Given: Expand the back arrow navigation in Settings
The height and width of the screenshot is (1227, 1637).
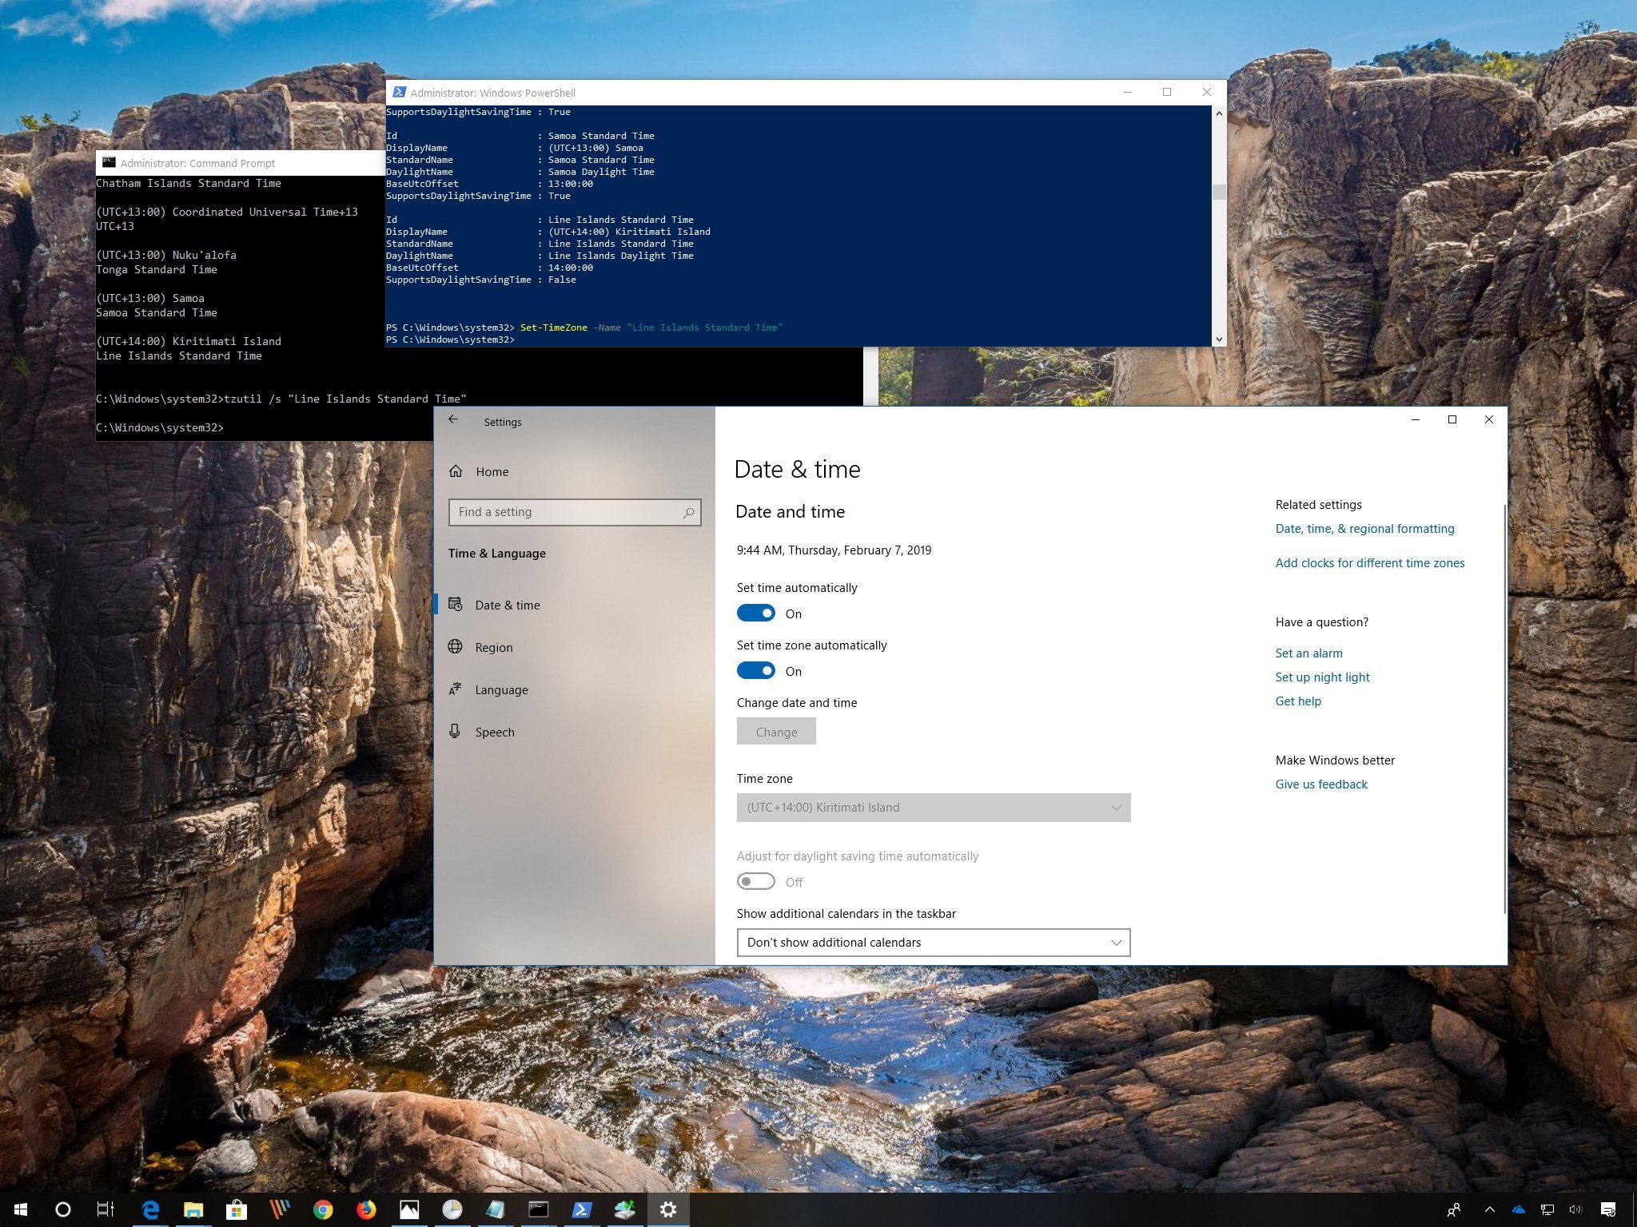Looking at the screenshot, I should coord(456,422).
